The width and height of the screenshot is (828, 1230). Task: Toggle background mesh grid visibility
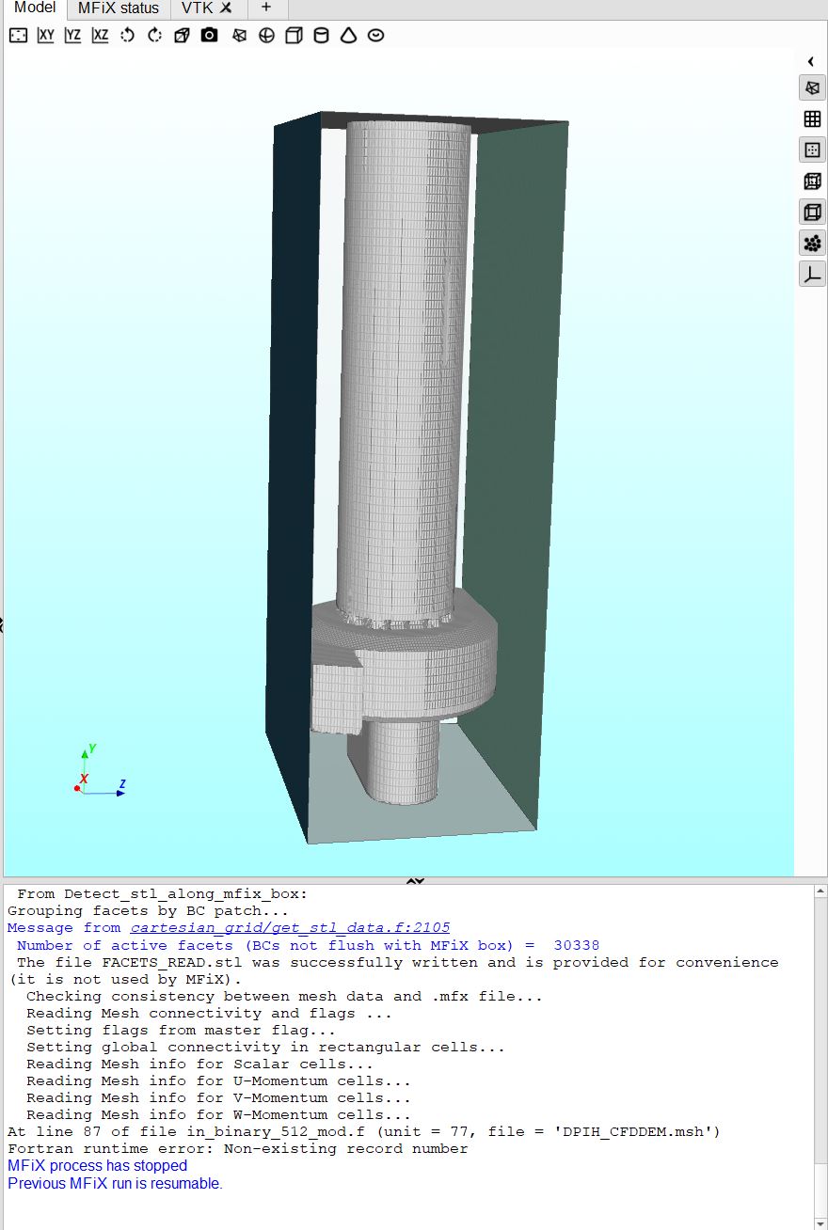812,118
